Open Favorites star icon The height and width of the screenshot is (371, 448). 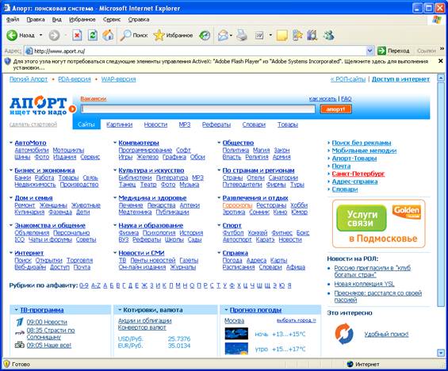click(x=159, y=36)
